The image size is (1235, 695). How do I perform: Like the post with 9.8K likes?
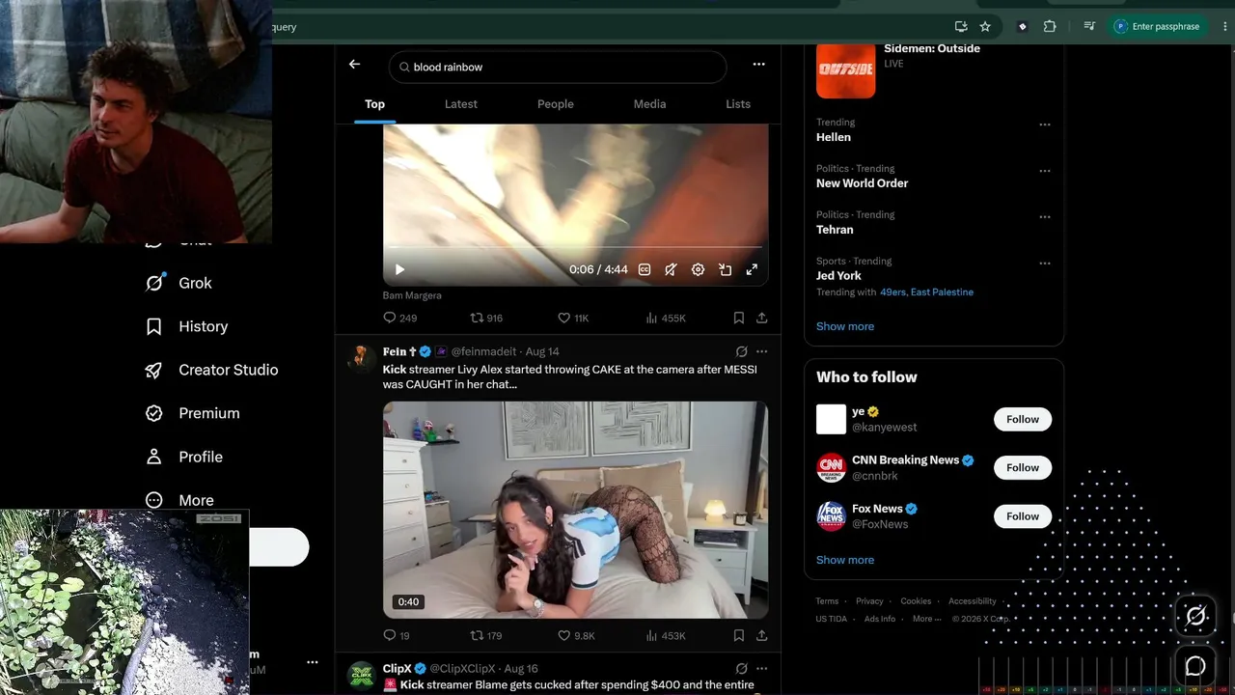pyautogui.click(x=576, y=635)
